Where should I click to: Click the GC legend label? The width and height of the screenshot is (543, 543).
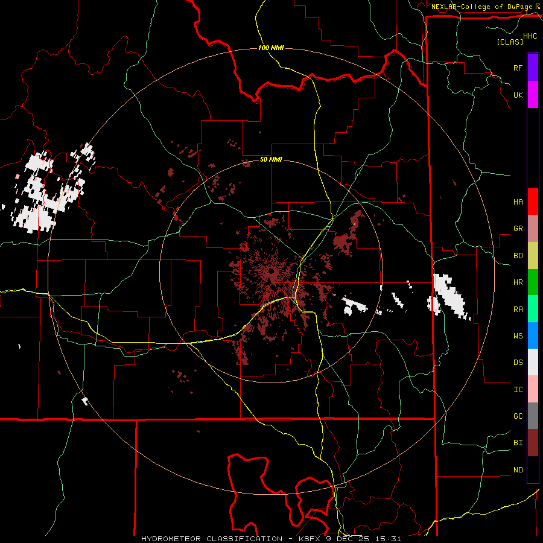pyautogui.click(x=518, y=416)
